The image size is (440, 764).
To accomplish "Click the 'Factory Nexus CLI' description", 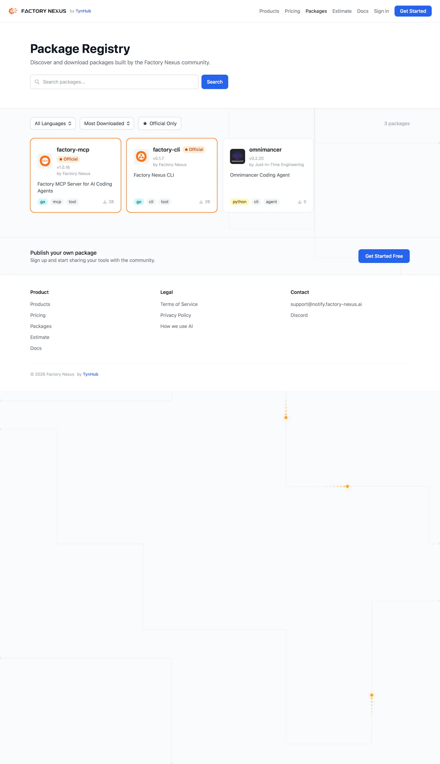I will [154, 175].
